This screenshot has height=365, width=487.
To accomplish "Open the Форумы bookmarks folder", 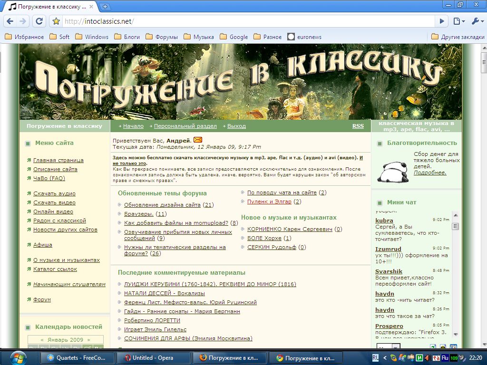I will 162,37.
